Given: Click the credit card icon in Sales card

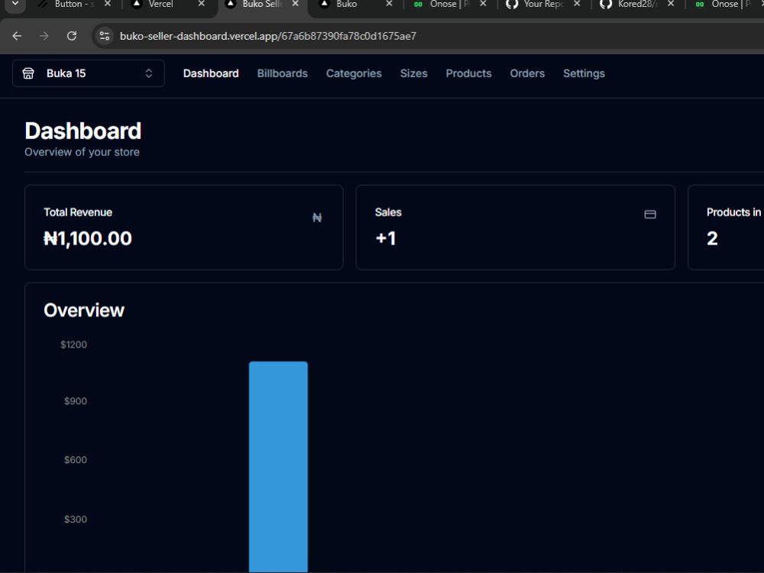Looking at the screenshot, I should (650, 215).
